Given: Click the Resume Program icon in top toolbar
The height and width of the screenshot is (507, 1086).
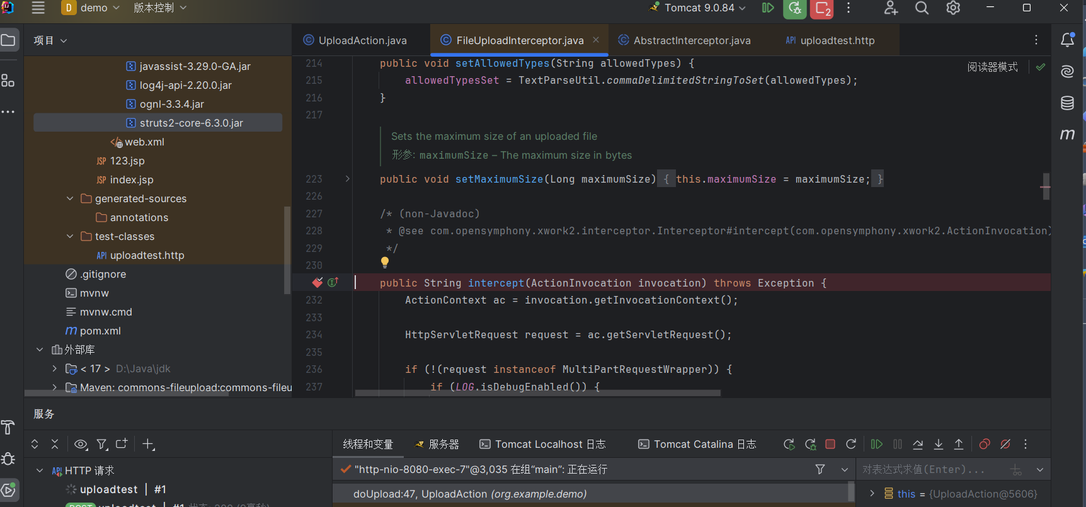Looking at the screenshot, I should (x=768, y=8).
